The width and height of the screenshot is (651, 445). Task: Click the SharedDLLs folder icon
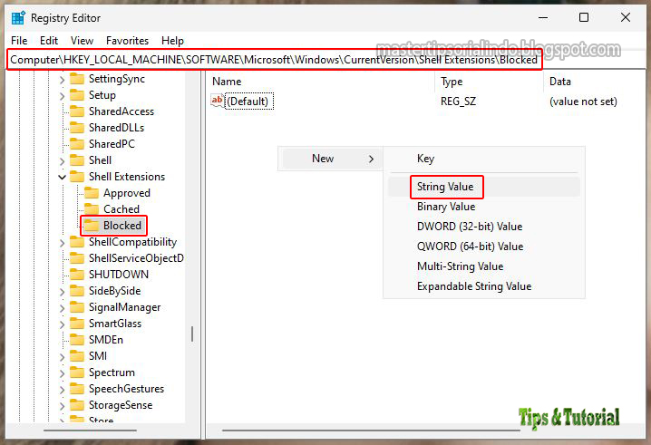pyautogui.click(x=77, y=128)
